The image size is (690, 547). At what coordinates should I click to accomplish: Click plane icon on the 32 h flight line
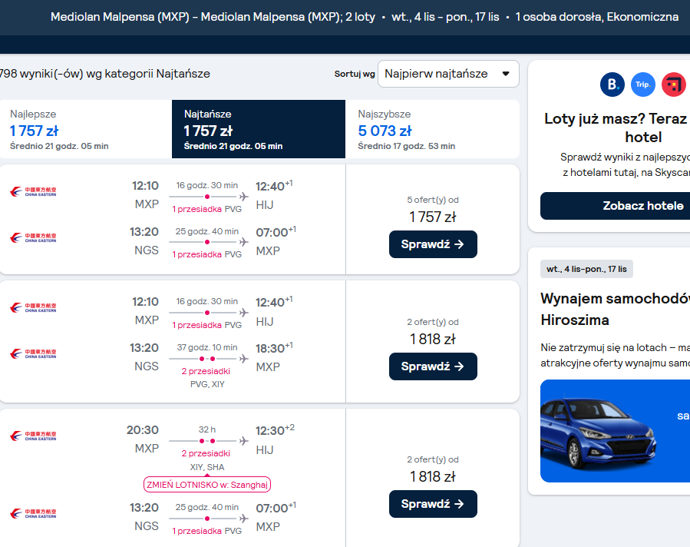point(244,441)
